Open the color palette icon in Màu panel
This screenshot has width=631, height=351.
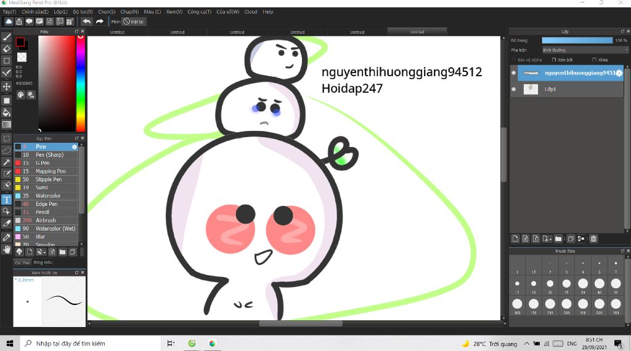tap(21, 95)
